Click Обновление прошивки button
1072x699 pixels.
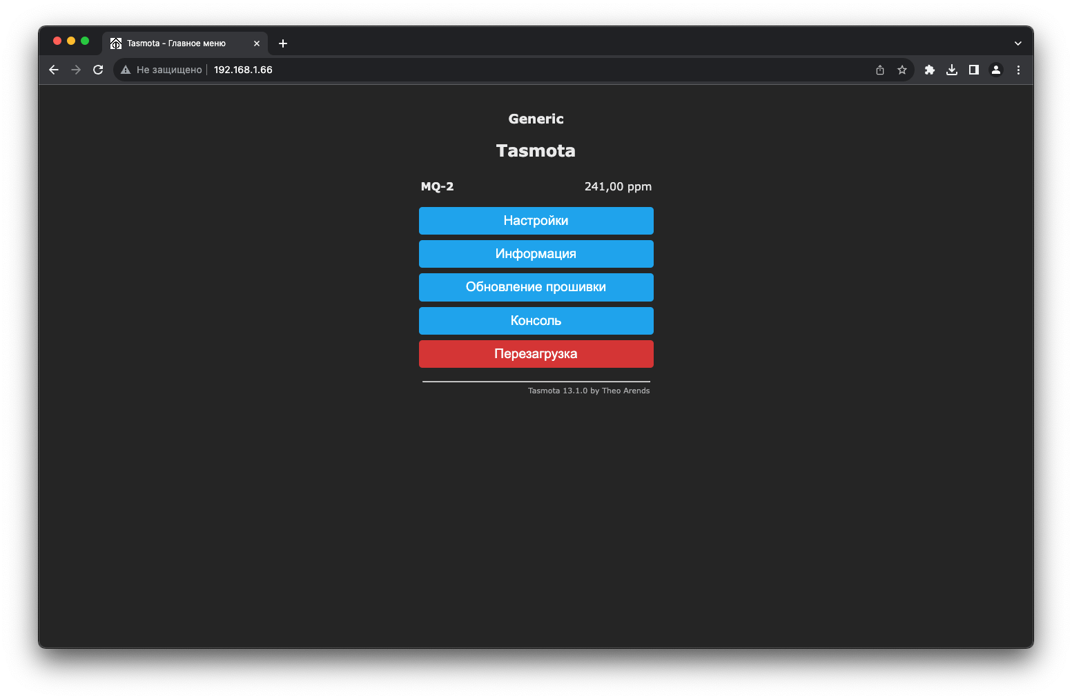point(536,287)
